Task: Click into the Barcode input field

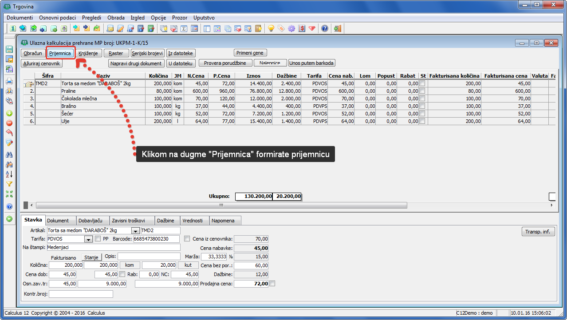Action: pos(157,239)
